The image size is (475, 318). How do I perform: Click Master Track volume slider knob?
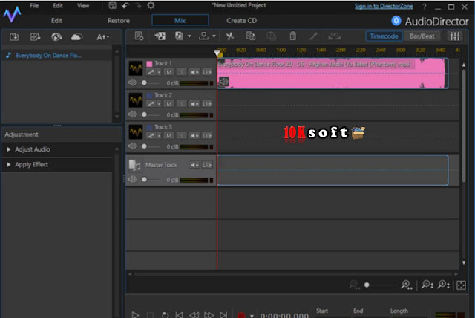144,180
